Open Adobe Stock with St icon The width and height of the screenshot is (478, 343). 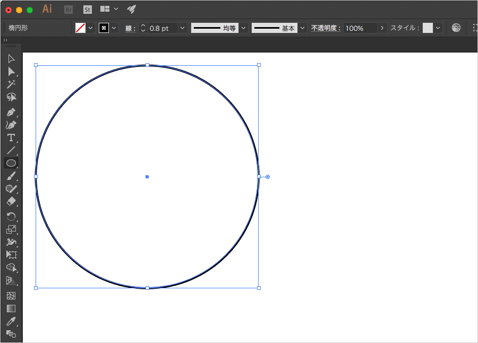coord(88,10)
